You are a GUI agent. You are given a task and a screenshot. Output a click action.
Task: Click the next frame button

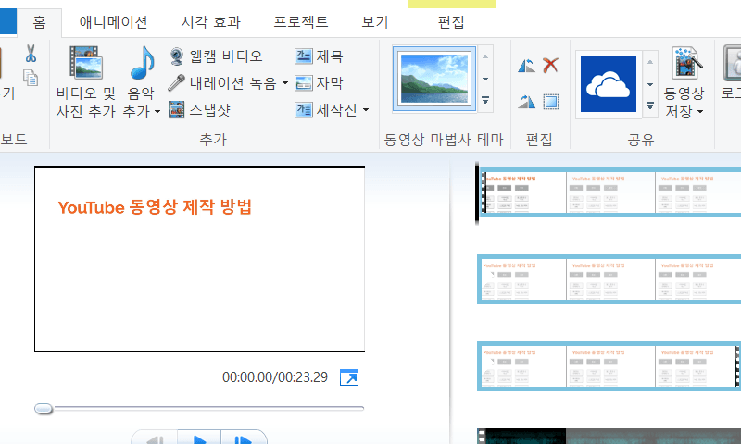tap(244, 438)
